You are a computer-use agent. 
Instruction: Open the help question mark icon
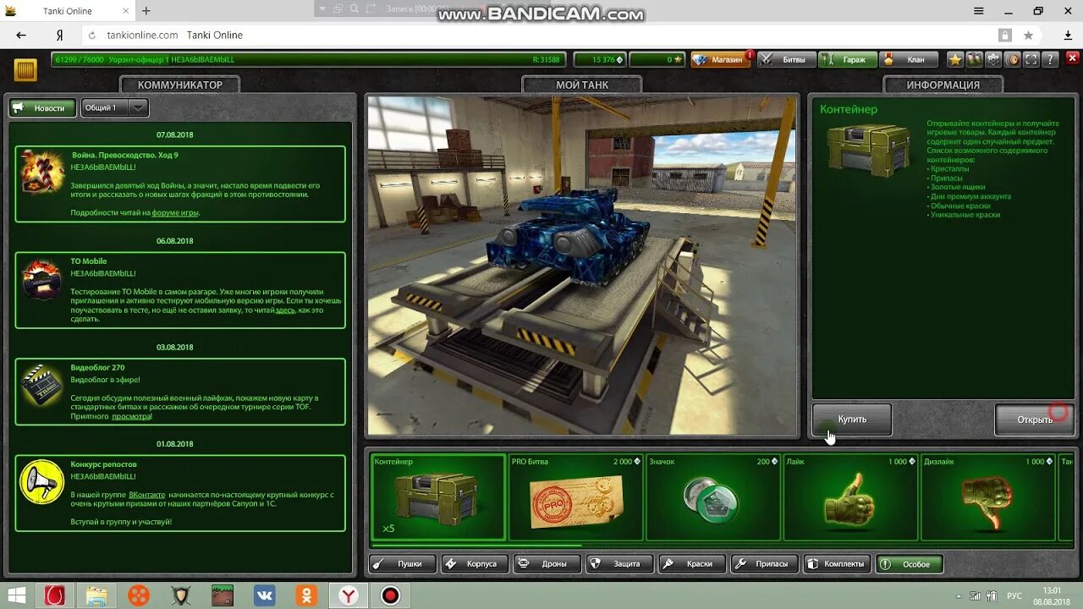tap(1050, 60)
